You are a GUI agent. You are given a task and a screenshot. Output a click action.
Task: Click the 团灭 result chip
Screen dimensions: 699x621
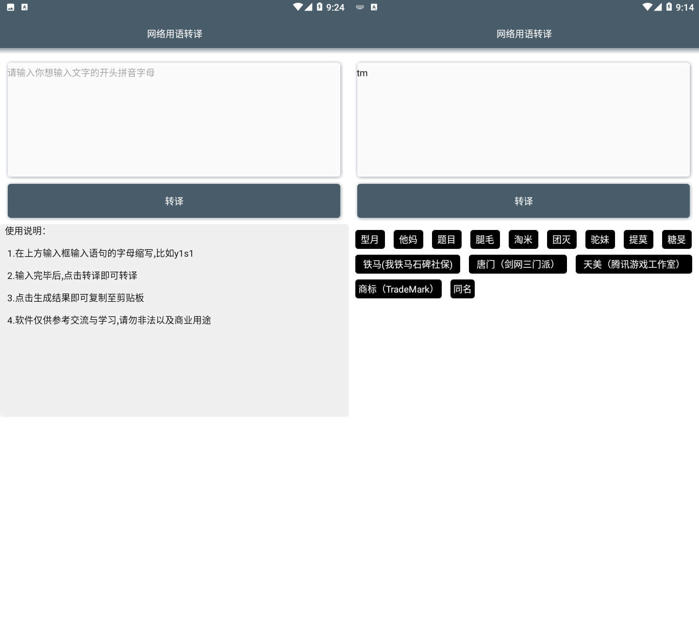[561, 240]
